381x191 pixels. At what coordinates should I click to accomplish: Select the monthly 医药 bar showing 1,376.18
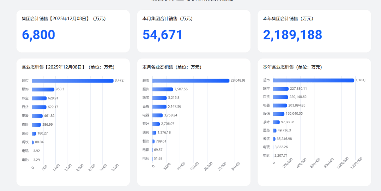[154, 133]
